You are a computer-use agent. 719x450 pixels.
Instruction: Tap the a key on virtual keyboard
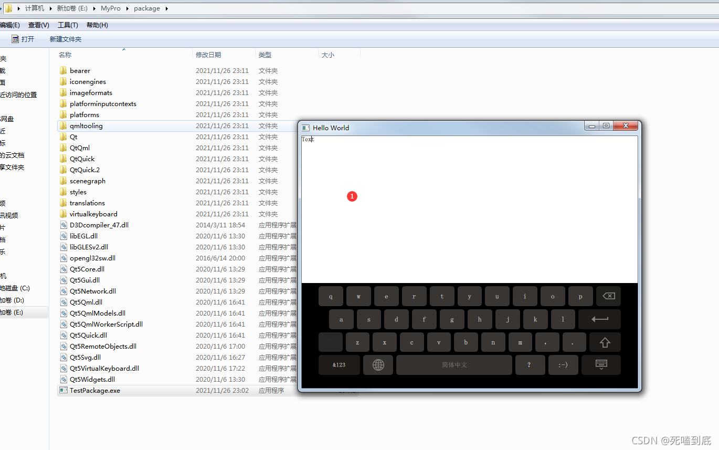click(x=341, y=319)
